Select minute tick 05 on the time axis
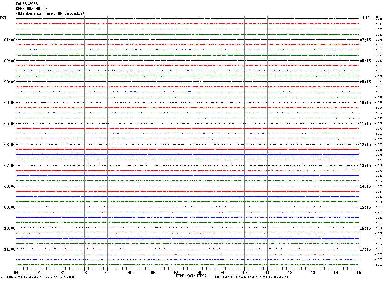The height and width of the screenshot is (281, 384). tap(130, 272)
